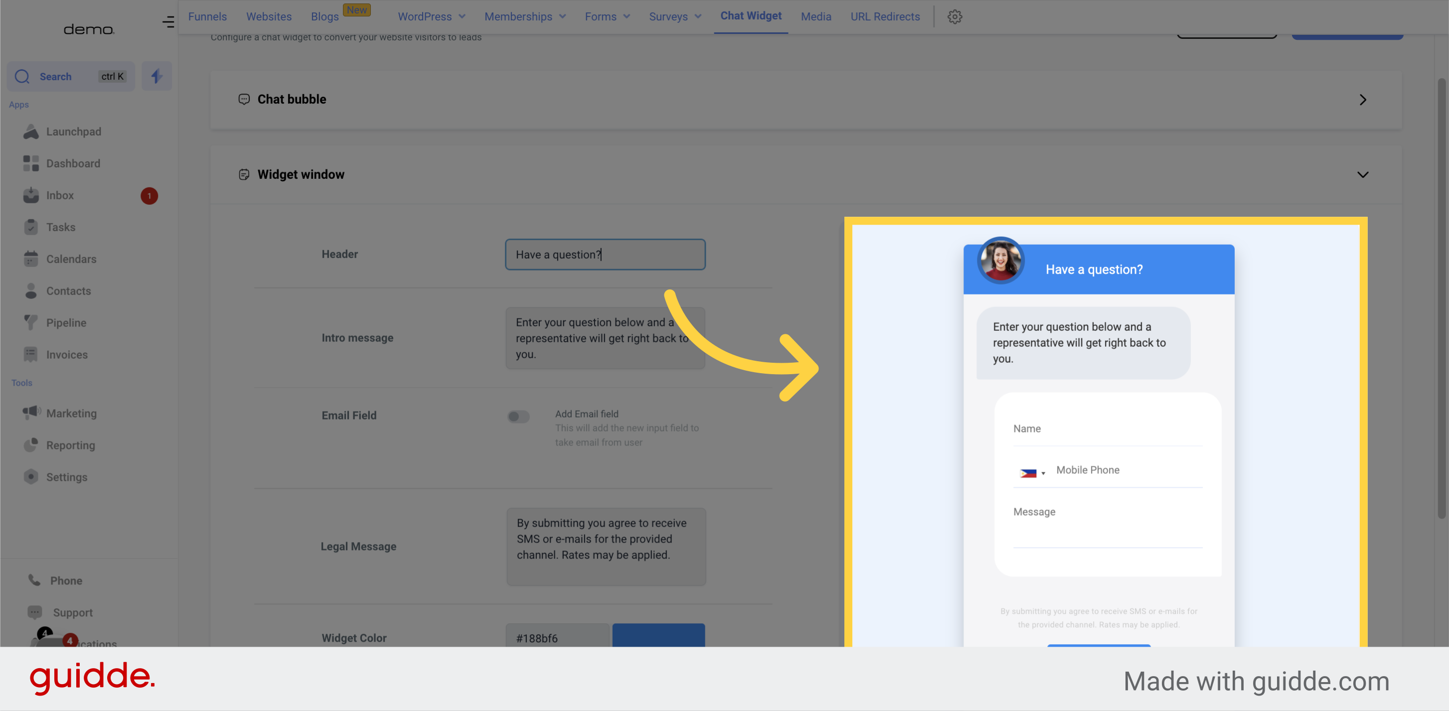Image resolution: width=1449 pixels, height=711 pixels.
Task: Open the Memberships dropdown menu
Action: click(x=525, y=16)
